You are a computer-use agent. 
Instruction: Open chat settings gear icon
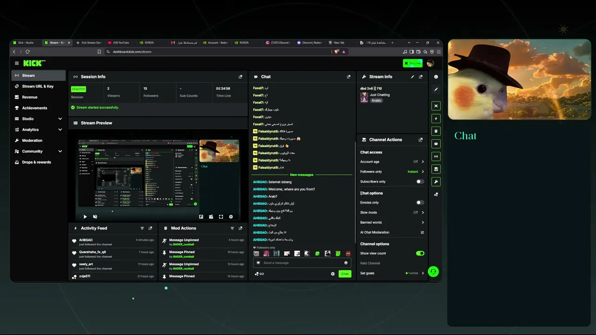[x=332, y=274]
